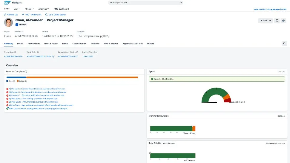Click the Work Order Duration green bar
This screenshot has width=290, height=163.
pyautogui.click(x=171, y=129)
